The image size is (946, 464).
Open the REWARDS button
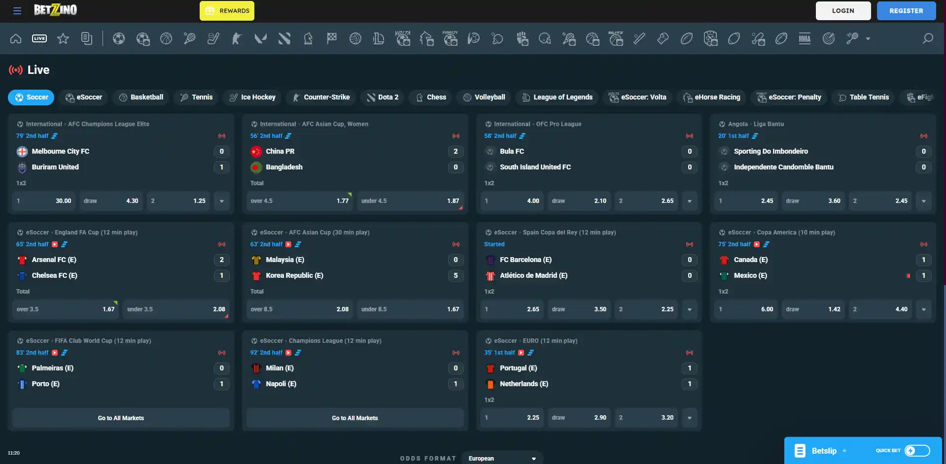pyautogui.click(x=227, y=11)
